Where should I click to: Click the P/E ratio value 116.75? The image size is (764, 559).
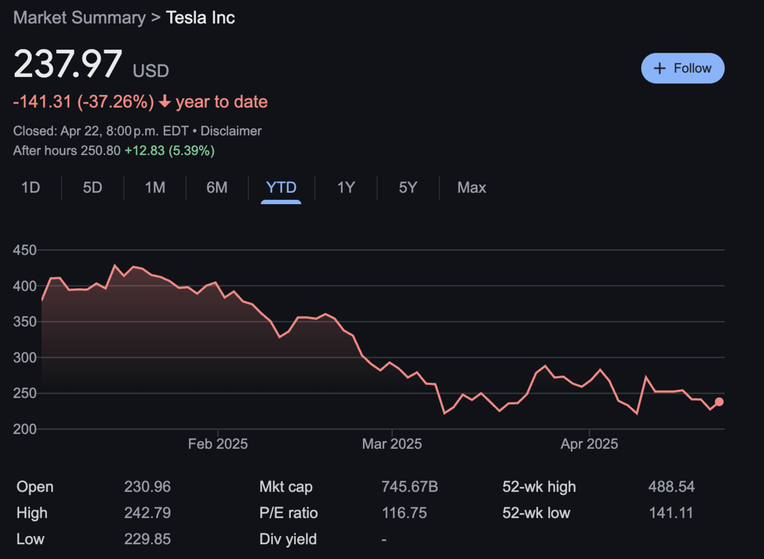pos(404,513)
